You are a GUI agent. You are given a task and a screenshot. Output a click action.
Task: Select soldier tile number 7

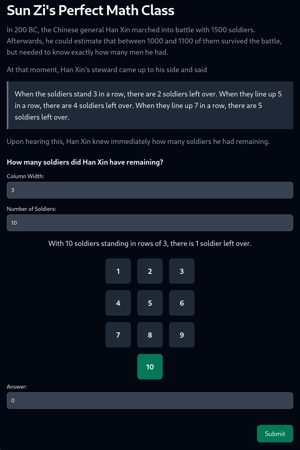click(x=118, y=335)
